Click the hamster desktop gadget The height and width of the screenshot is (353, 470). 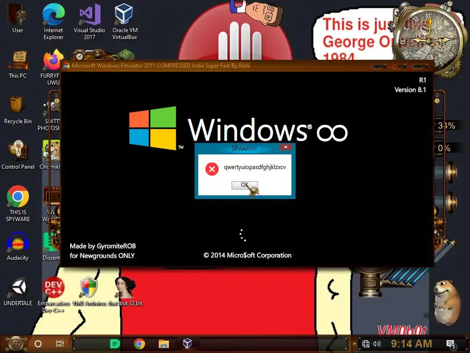coord(448,302)
